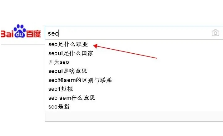Screen dimensions: 223x136
Task: Choose suggestion "seoul是什么国家"
Action: (71, 53)
